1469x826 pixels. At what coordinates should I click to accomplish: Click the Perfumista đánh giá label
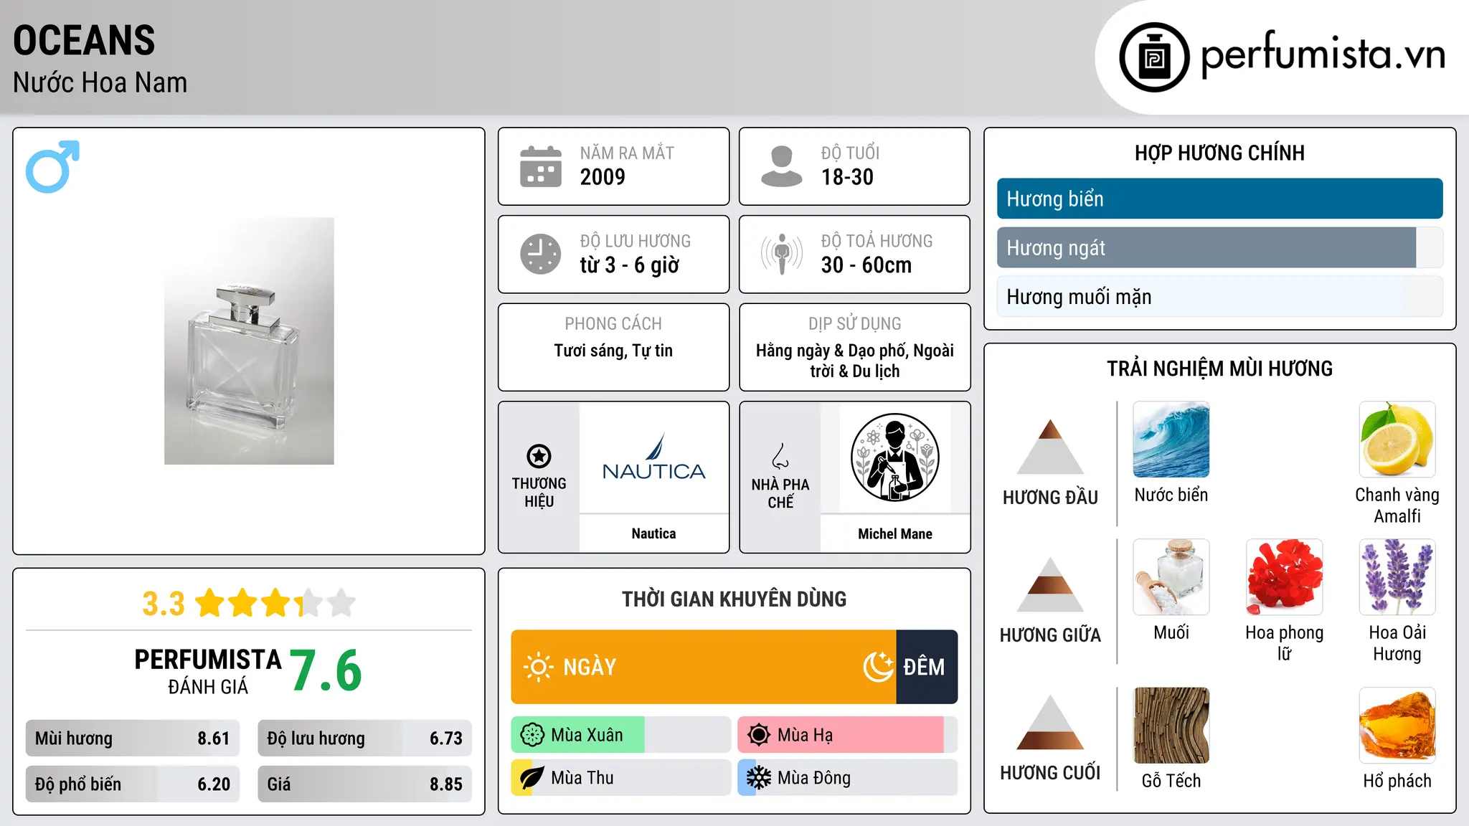coord(208,671)
